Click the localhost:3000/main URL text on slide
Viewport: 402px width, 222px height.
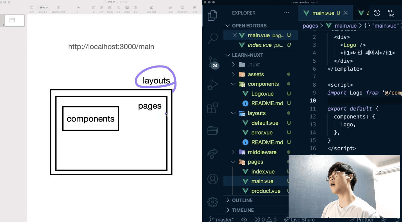point(111,47)
